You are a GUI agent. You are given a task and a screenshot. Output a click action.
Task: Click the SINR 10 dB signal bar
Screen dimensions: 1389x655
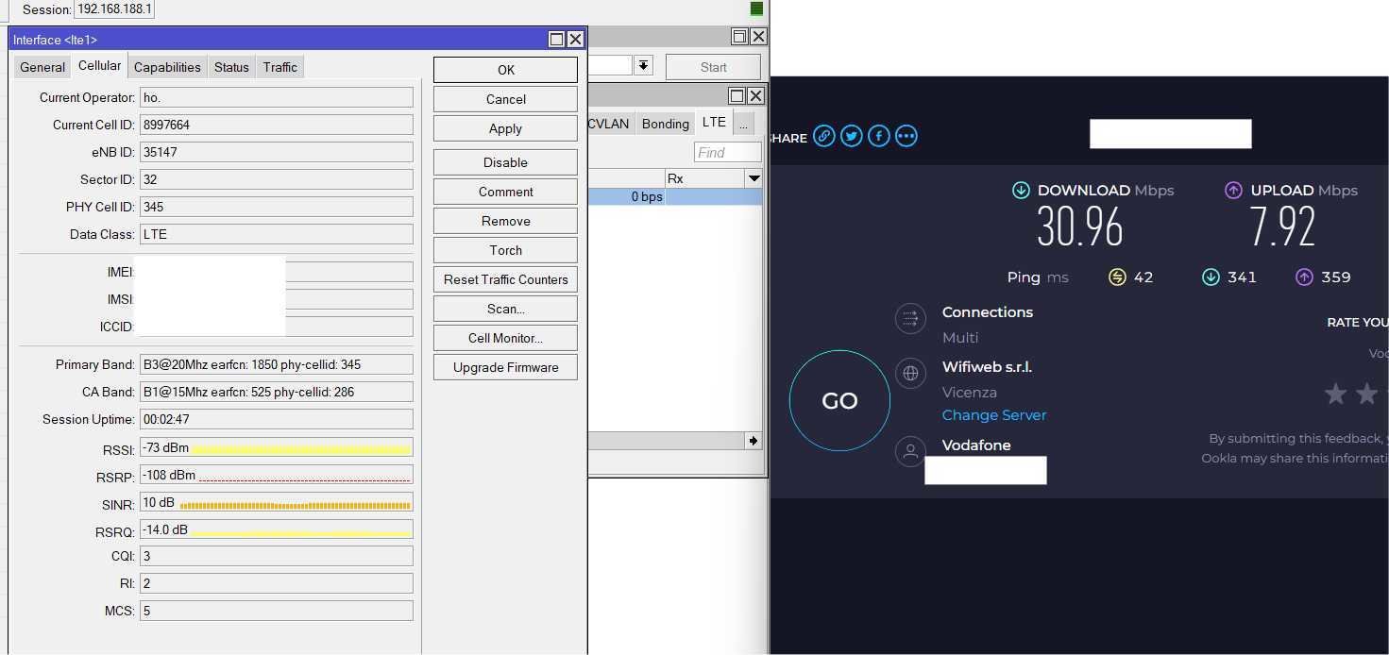coord(277,503)
